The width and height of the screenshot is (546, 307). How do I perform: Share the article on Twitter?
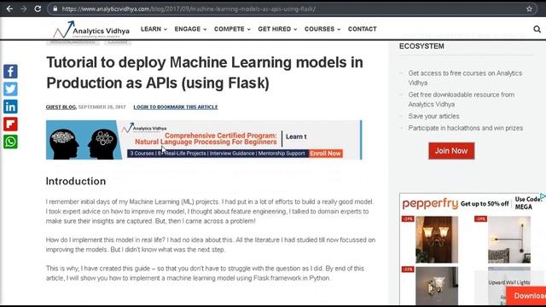pos(10,89)
